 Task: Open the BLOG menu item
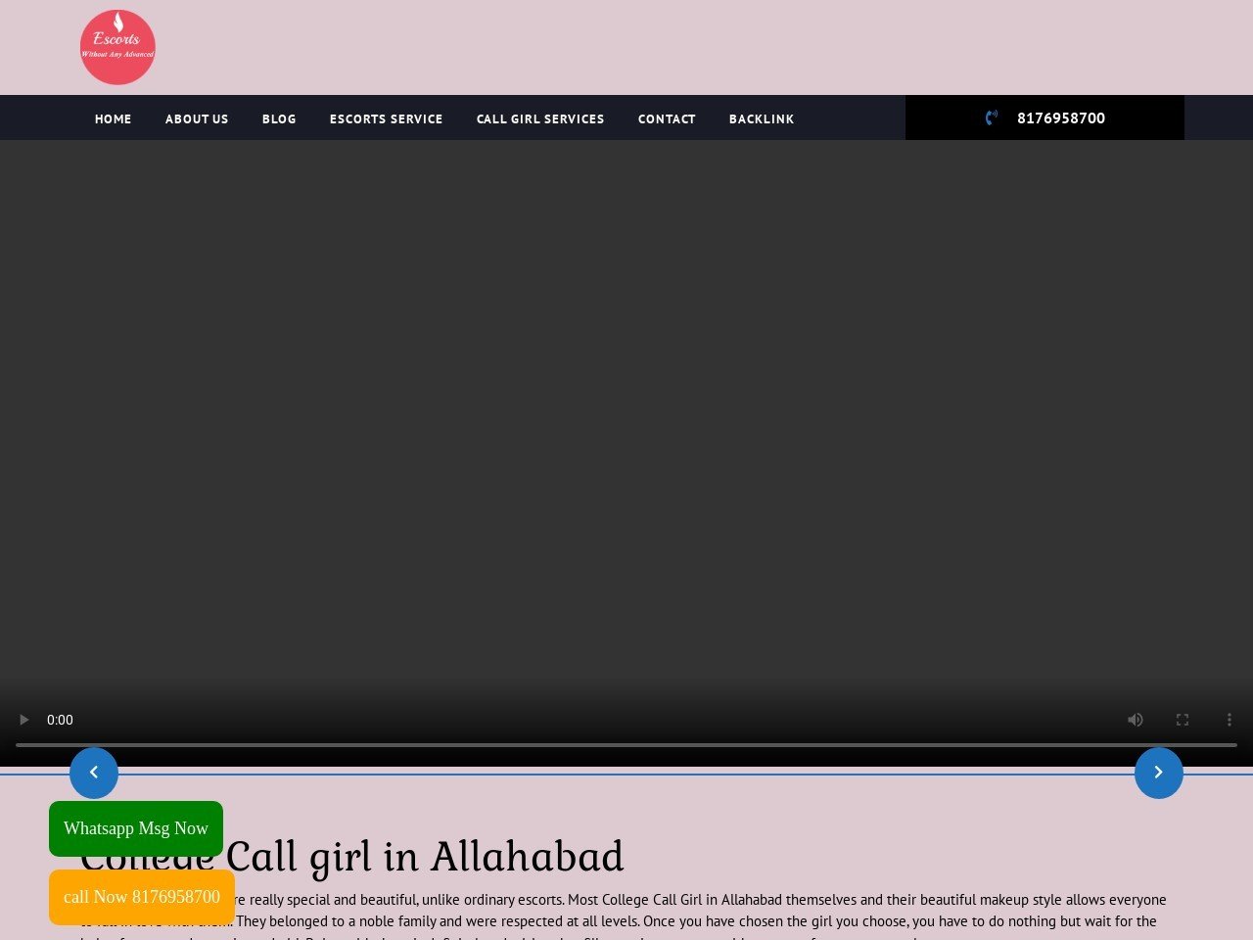tap(279, 118)
